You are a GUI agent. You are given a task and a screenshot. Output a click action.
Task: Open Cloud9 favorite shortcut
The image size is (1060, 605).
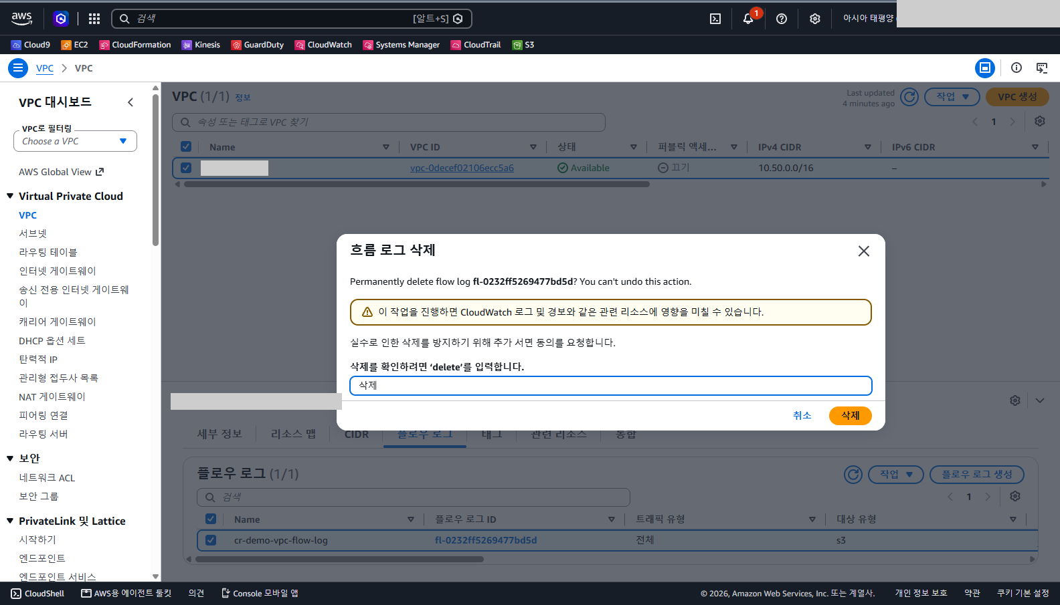click(x=31, y=45)
